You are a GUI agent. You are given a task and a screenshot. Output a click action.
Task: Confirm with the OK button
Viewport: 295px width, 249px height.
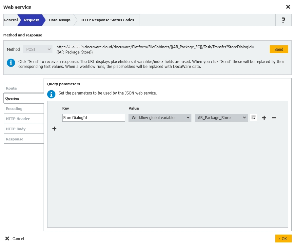pyautogui.click(x=283, y=239)
